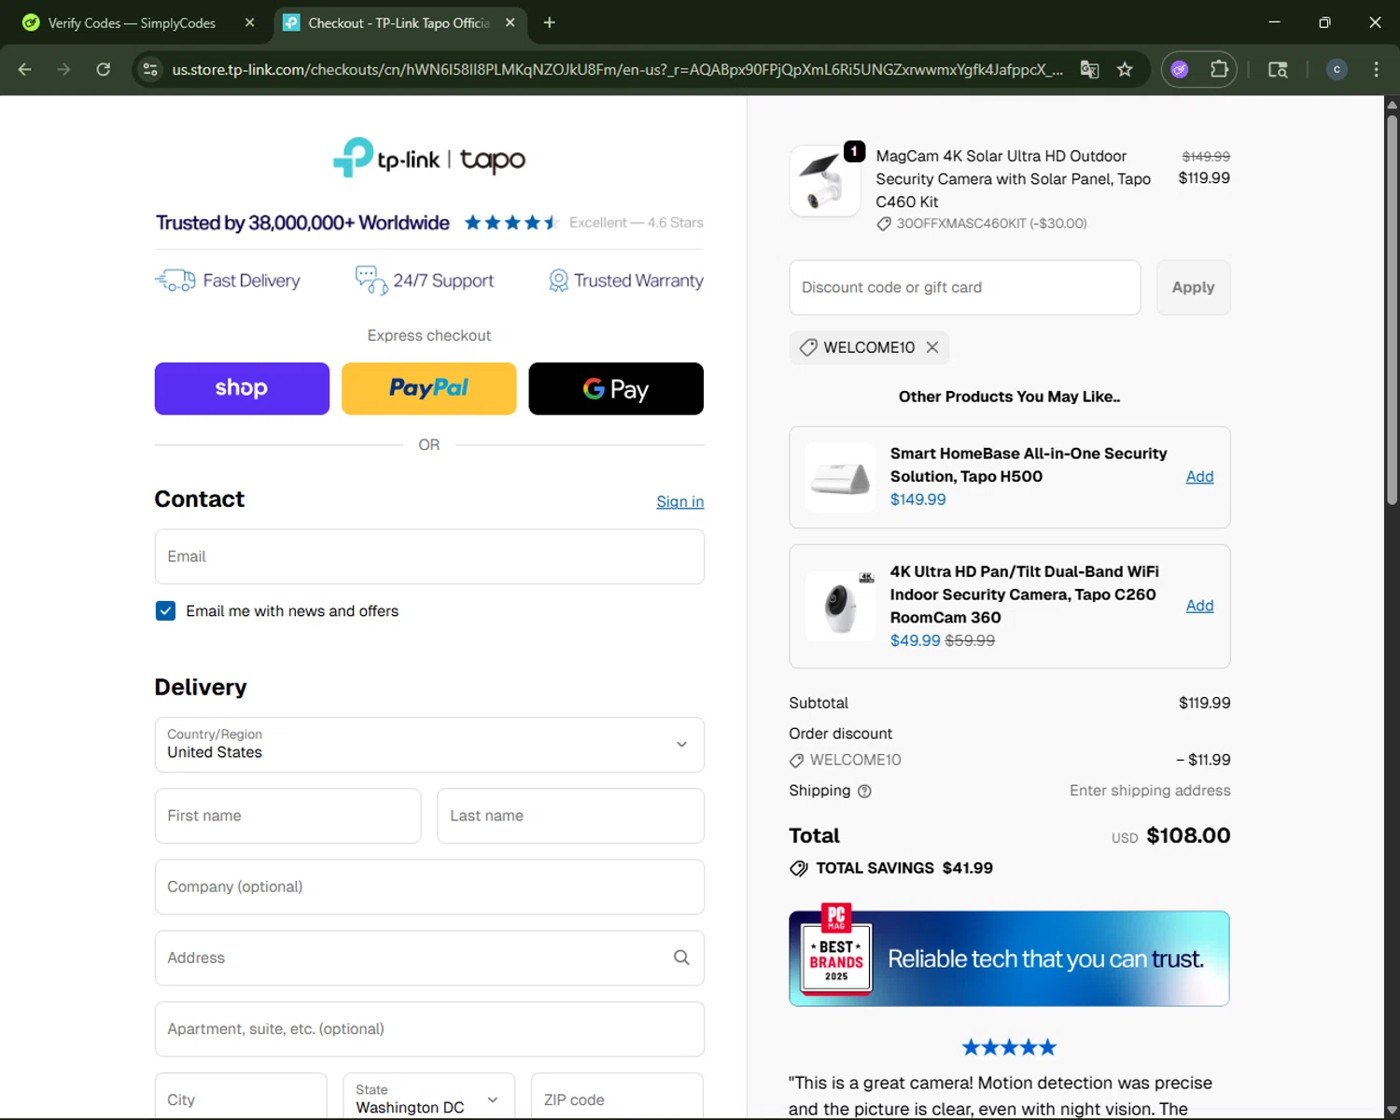Click the Discount code or gift card field
Image resolution: width=1400 pixels, height=1120 pixels.
(965, 287)
